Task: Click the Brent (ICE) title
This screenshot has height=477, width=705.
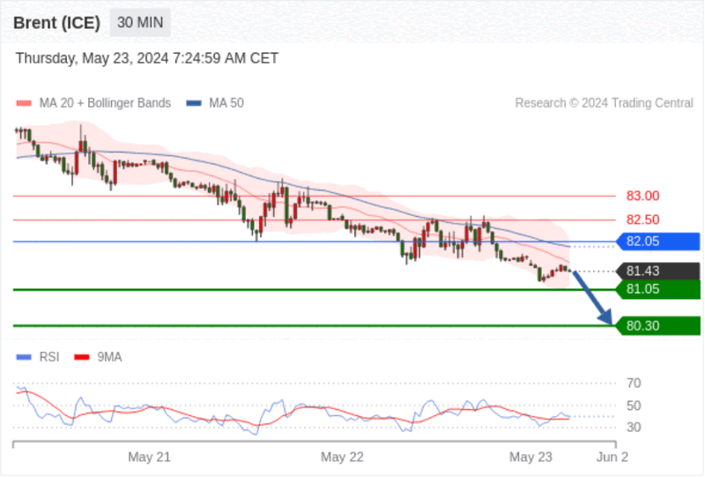Action: 56,23
